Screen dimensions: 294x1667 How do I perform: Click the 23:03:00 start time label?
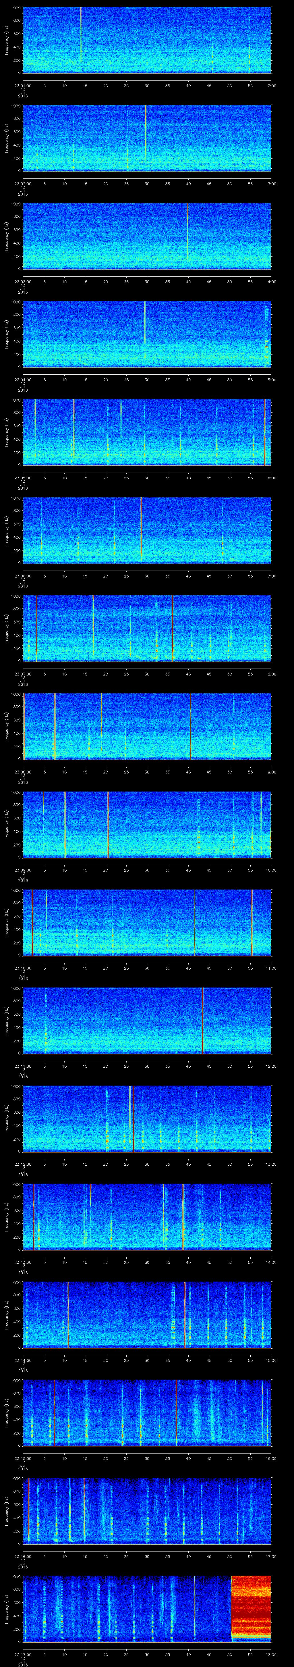point(23,282)
